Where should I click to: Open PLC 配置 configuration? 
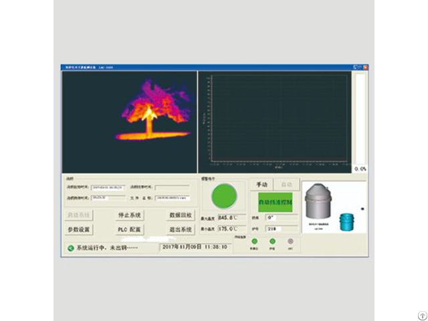[x=129, y=229]
